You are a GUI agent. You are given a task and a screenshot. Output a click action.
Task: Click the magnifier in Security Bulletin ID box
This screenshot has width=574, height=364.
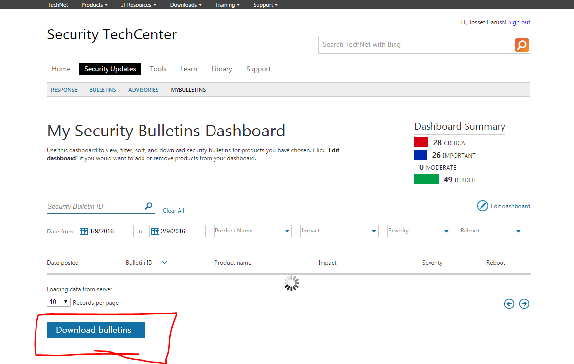coord(148,206)
